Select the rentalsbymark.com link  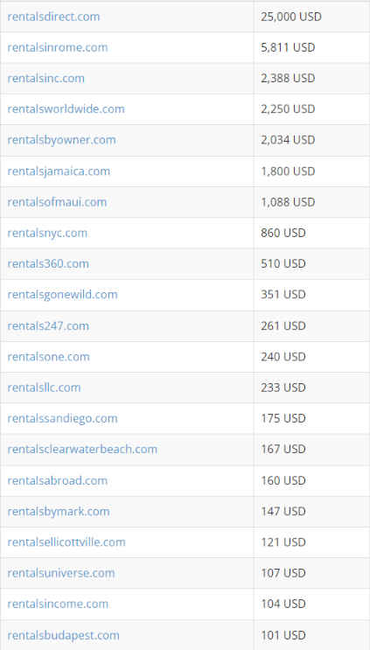(59, 511)
